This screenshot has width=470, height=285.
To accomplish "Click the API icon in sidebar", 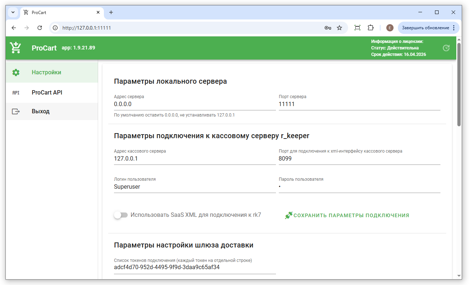I will coord(16,93).
